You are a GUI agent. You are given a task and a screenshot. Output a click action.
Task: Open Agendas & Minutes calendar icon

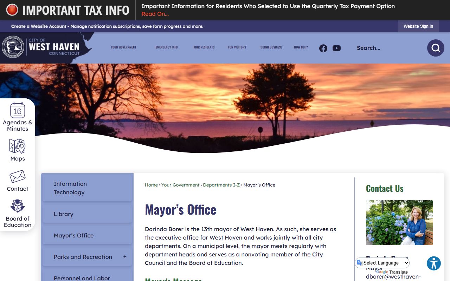(x=18, y=111)
